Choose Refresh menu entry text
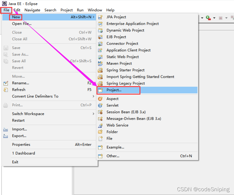Screen dimensions: 234x195 tap(19, 90)
